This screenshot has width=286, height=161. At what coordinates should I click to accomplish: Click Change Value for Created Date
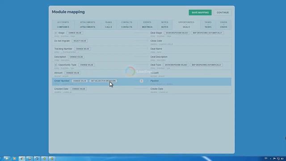(79, 89)
